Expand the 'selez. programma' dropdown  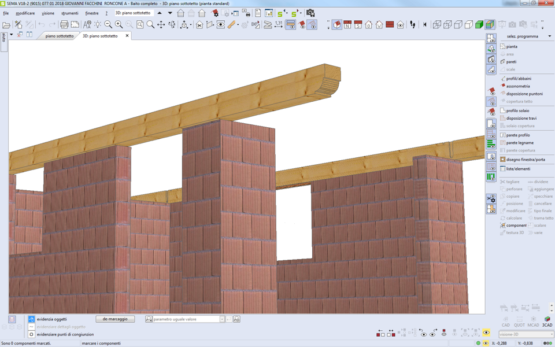(x=549, y=36)
